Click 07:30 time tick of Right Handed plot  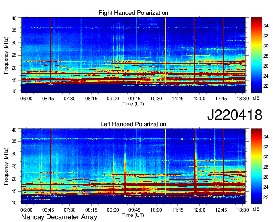pyautogui.click(x=69, y=99)
